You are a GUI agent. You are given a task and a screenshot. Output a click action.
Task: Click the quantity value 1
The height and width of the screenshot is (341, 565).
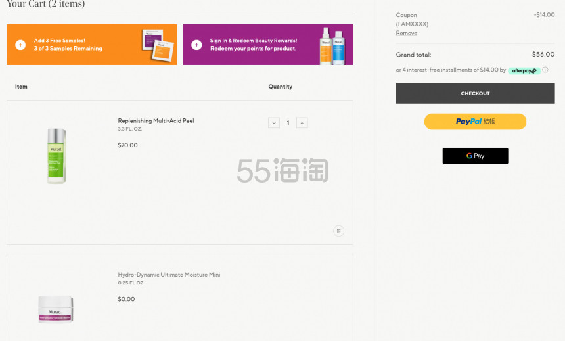[x=288, y=123]
